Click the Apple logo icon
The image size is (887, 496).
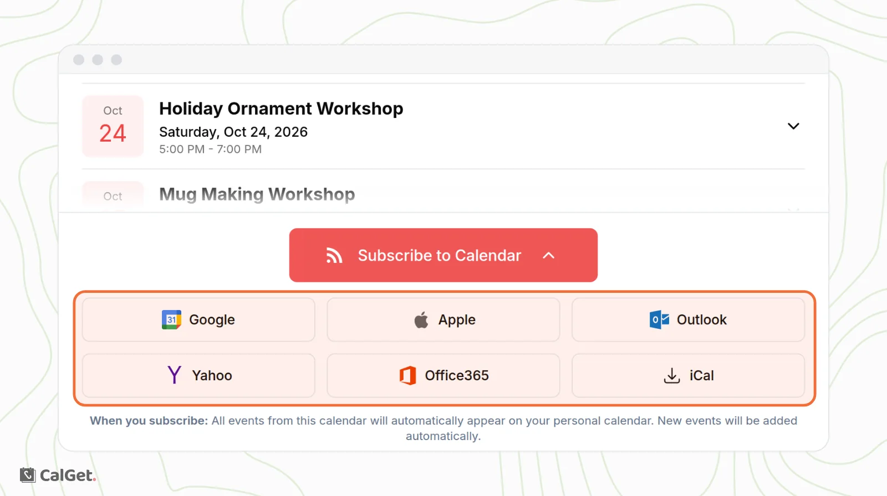click(x=421, y=320)
